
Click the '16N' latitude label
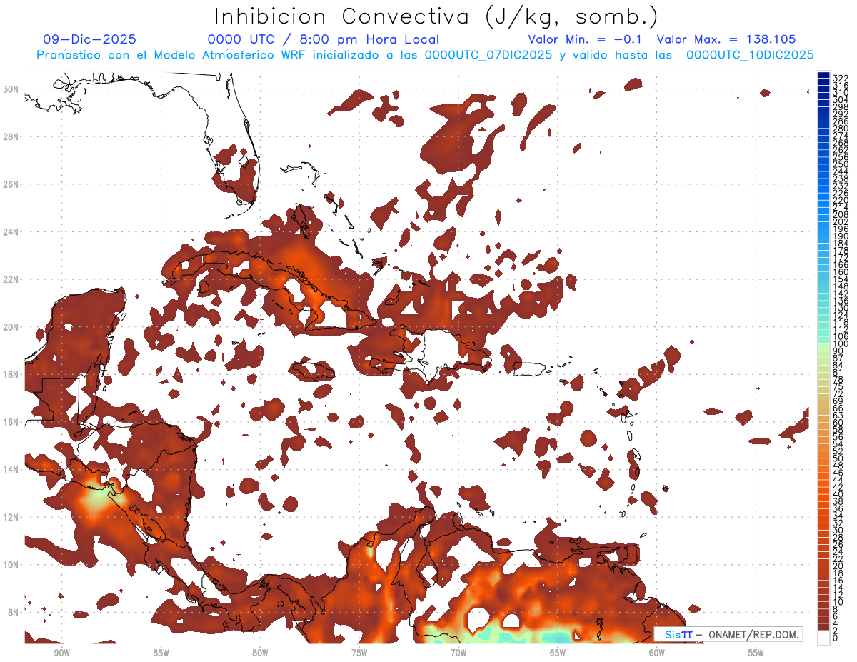12,422
